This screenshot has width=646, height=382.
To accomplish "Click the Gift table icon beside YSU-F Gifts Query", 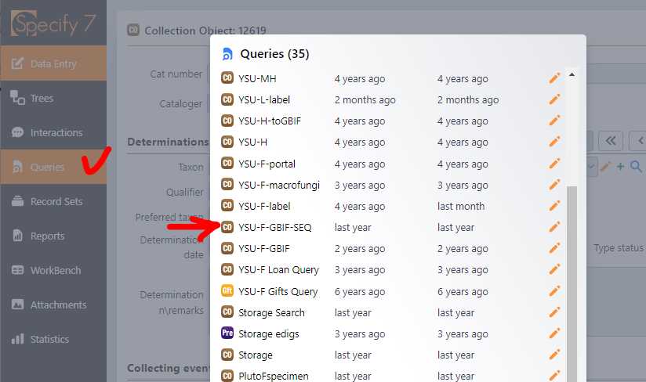I will (x=227, y=291).
